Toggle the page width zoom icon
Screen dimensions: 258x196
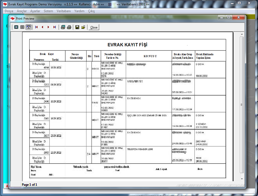point(29,27)
